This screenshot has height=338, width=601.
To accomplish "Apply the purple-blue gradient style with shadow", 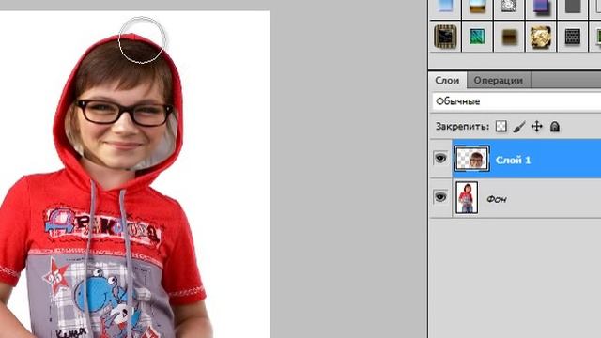I will (x=541, y=8).
